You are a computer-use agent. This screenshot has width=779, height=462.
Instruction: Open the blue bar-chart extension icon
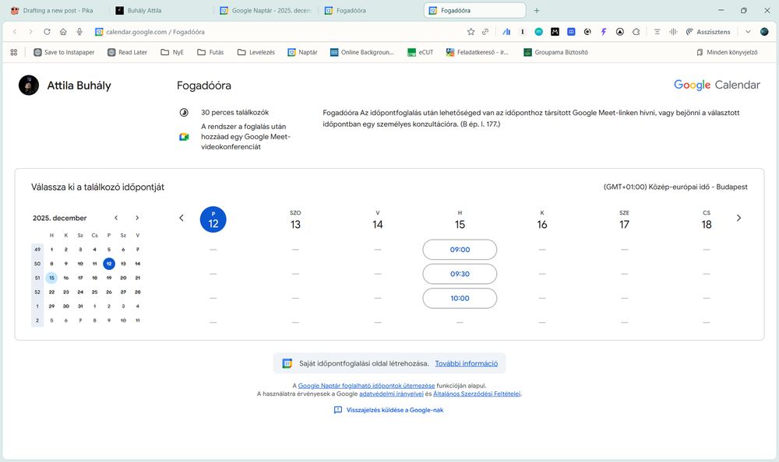pyautogui.click(x=506, y=32)
